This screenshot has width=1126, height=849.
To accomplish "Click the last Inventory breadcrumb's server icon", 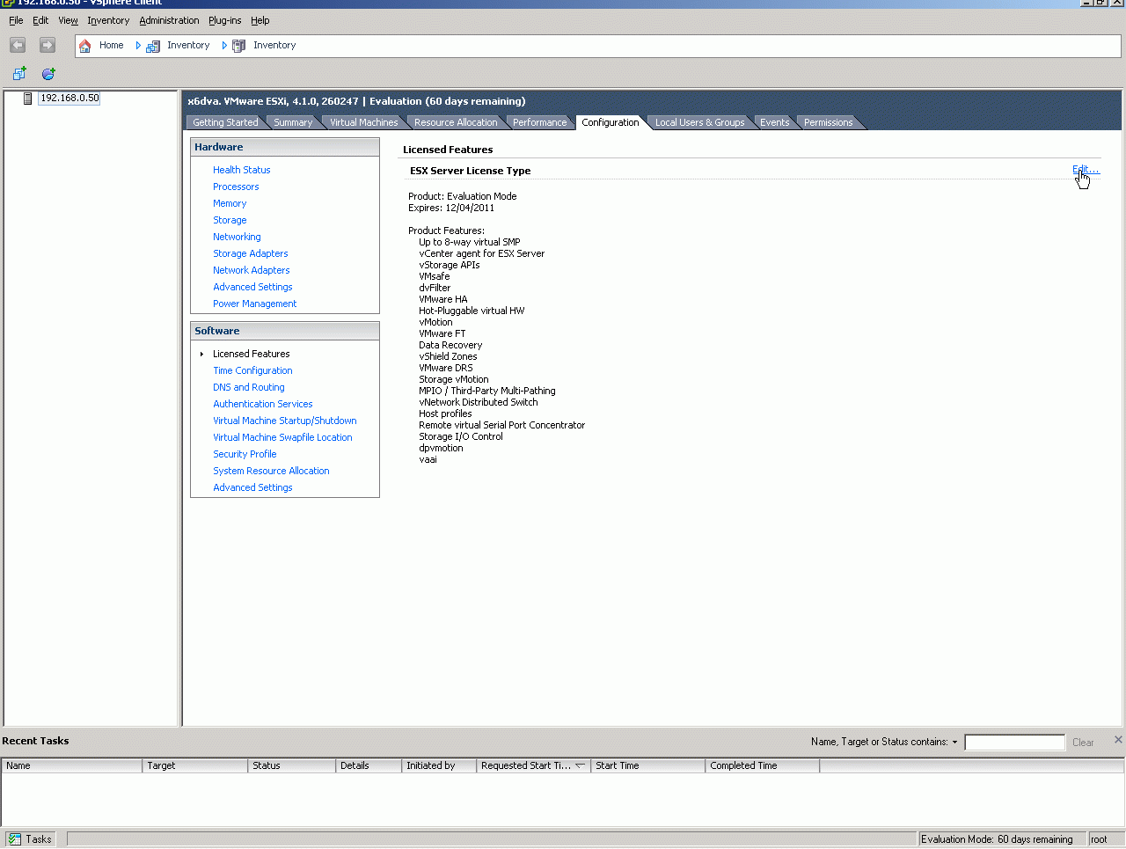I will 238,46.
